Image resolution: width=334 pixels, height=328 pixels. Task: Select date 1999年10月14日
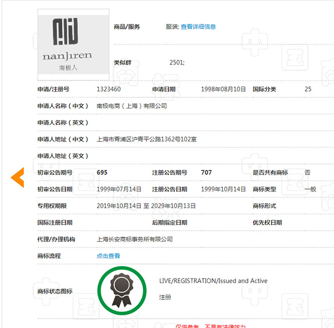(x=223, y=189)
